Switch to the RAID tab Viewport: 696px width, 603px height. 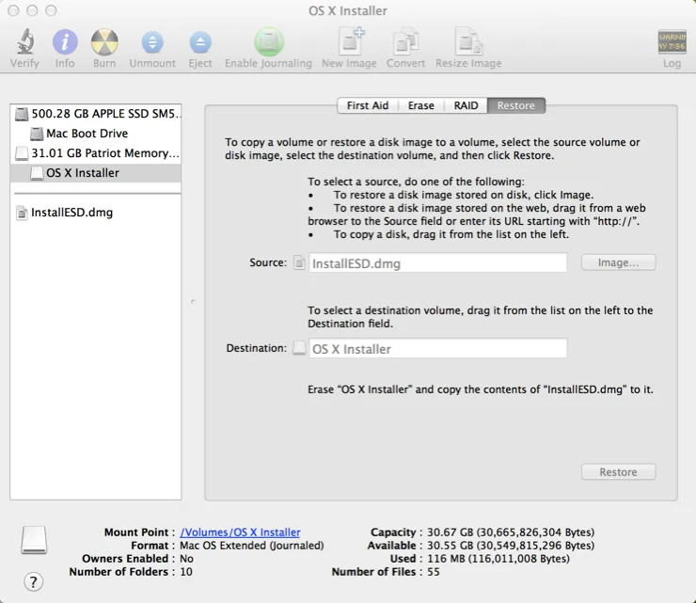466,105
